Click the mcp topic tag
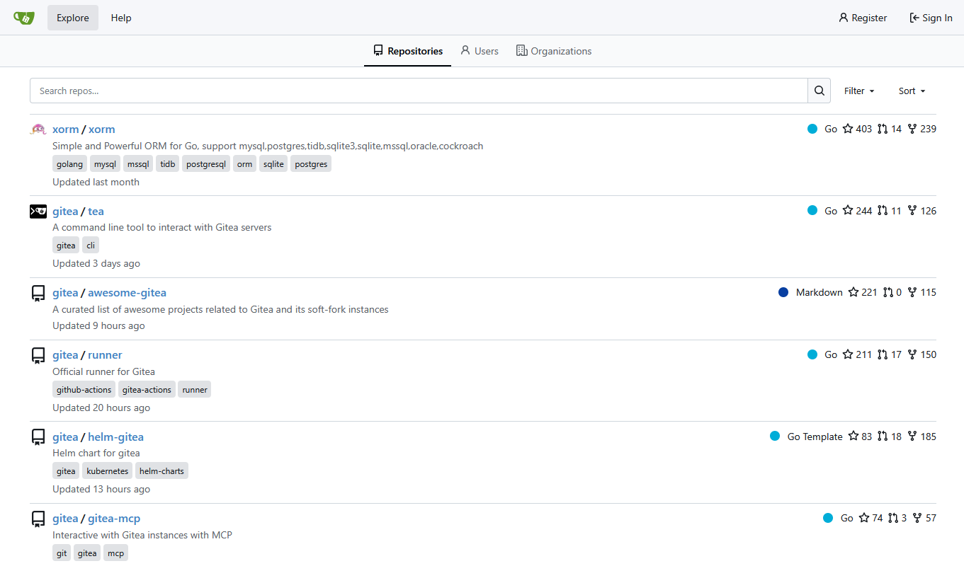964x566 pixels. click(x=115, y=553)
